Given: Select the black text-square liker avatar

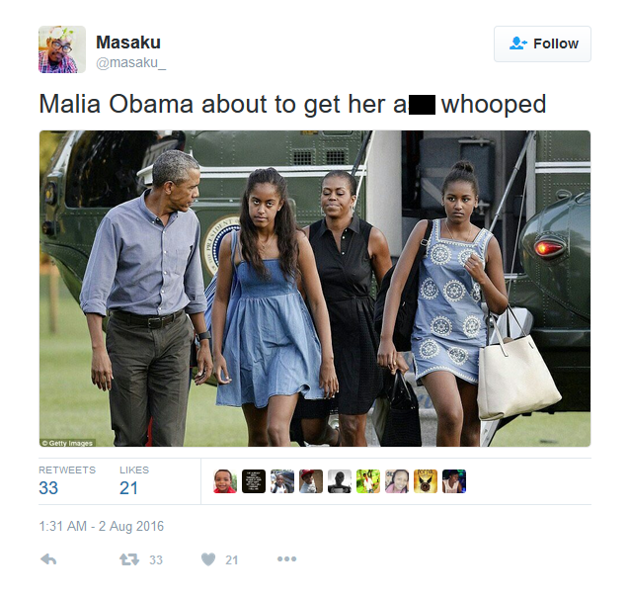Looking at the screenshot, I should point(254,481).
